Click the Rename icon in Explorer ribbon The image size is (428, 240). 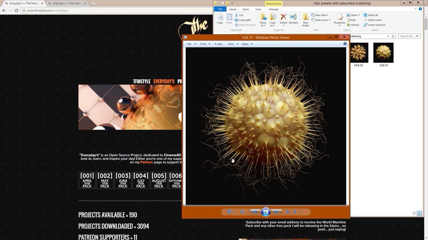[x=293, y=19]
